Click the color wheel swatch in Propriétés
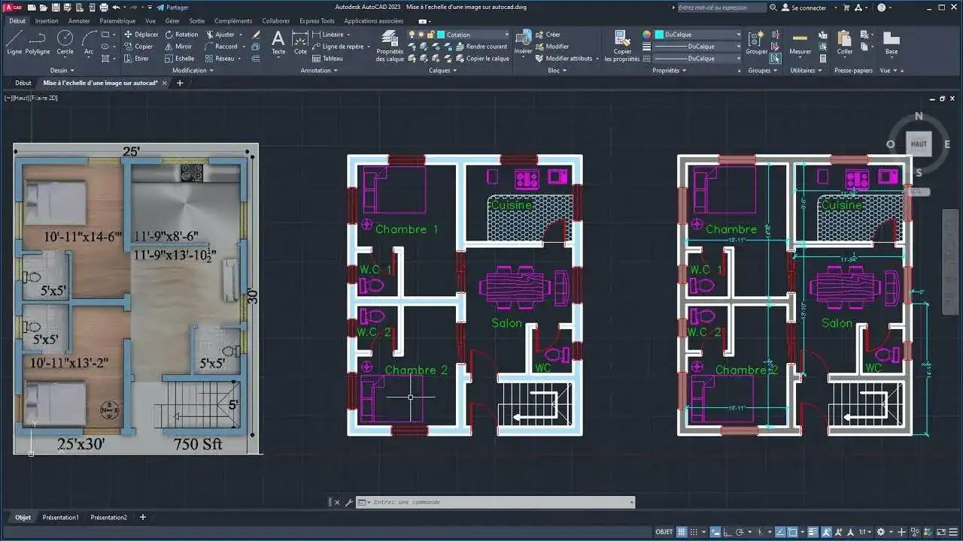 tap(646, 34)
